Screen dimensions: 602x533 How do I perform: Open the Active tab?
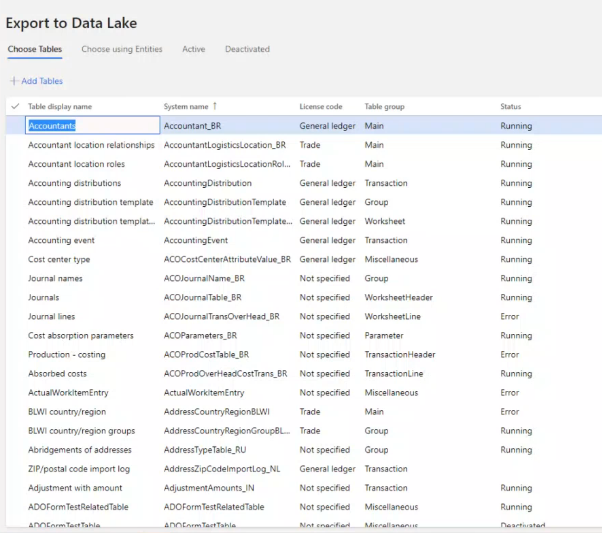(193, 49)
